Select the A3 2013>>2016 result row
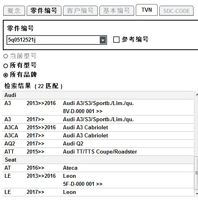 [98, 107]
